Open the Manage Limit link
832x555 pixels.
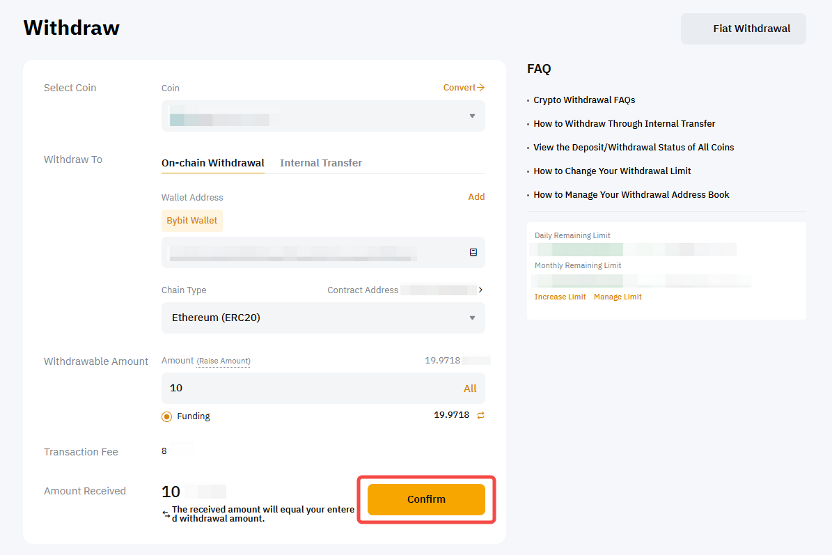(x=618, y=297)
